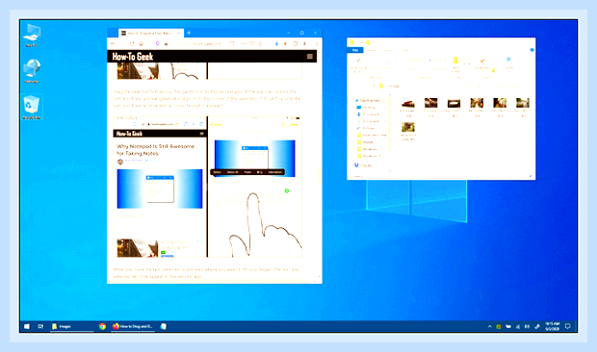This screenshot has height=352, width=597.
Task: Open the File tab in File Explorer
Action: click(355, 50)
